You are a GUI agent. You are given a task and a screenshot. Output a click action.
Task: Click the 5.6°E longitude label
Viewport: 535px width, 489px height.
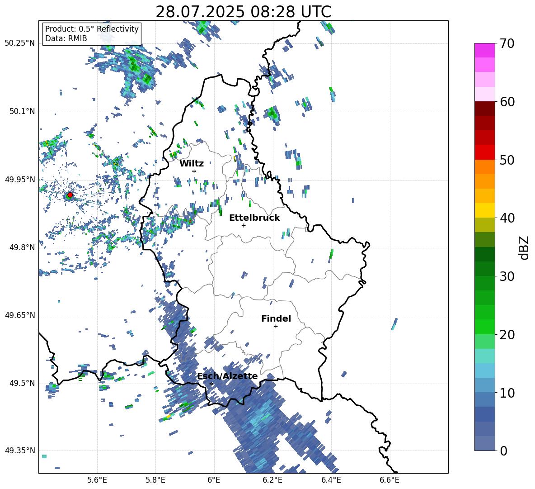tap(97, 480)
